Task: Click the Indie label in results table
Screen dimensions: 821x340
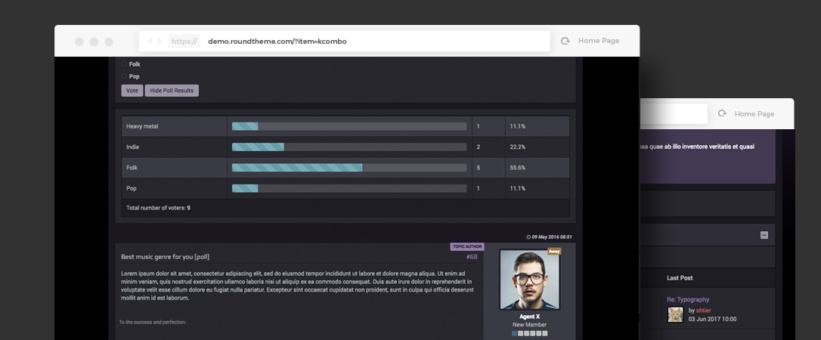Action: click(132, 147)
